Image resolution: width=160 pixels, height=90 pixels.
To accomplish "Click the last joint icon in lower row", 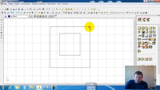I will (x=150, y=59).
